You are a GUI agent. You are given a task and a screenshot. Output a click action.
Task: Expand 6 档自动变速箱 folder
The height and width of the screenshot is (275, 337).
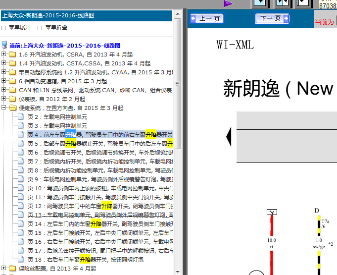pos(3,80)
